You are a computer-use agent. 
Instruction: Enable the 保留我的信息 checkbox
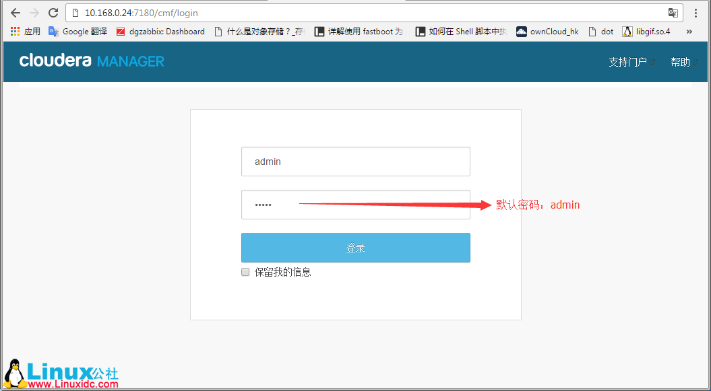[245, 272]
